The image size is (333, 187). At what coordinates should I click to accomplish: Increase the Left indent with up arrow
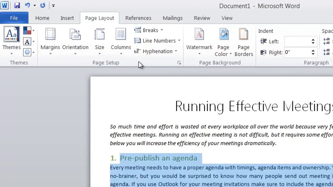313,40
